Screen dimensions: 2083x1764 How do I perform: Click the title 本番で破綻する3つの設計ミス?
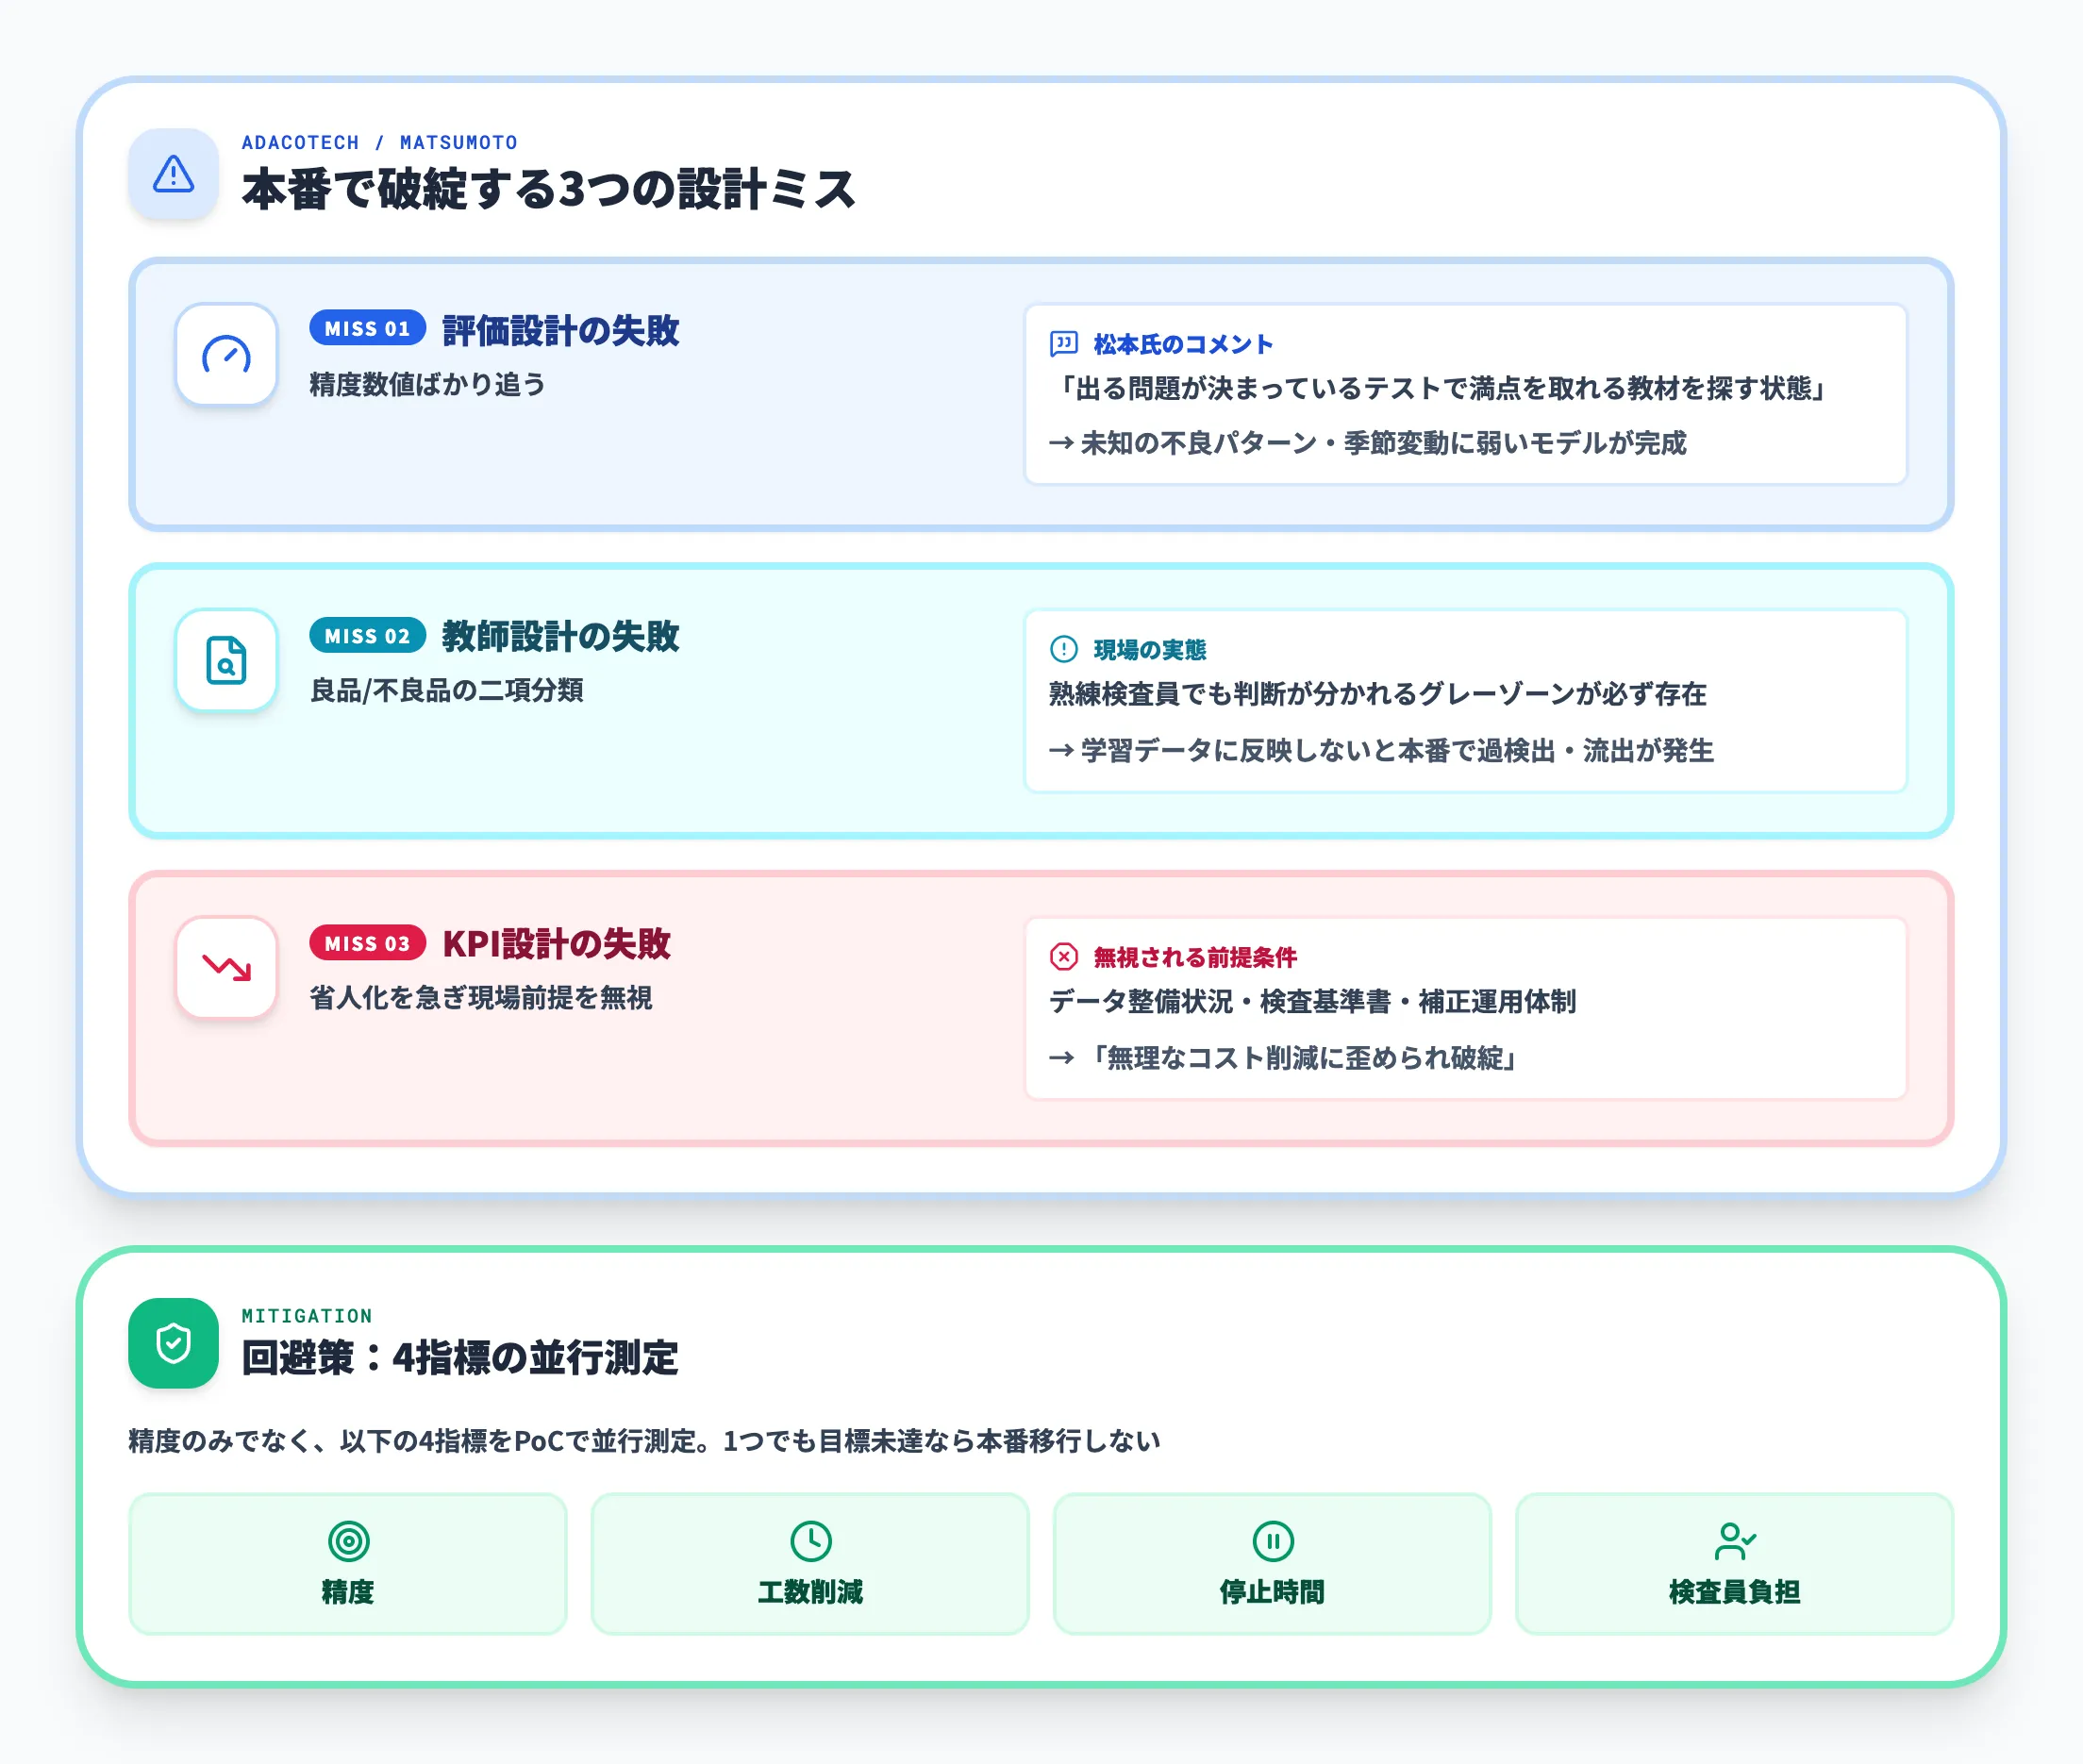[x=548, y=189]
